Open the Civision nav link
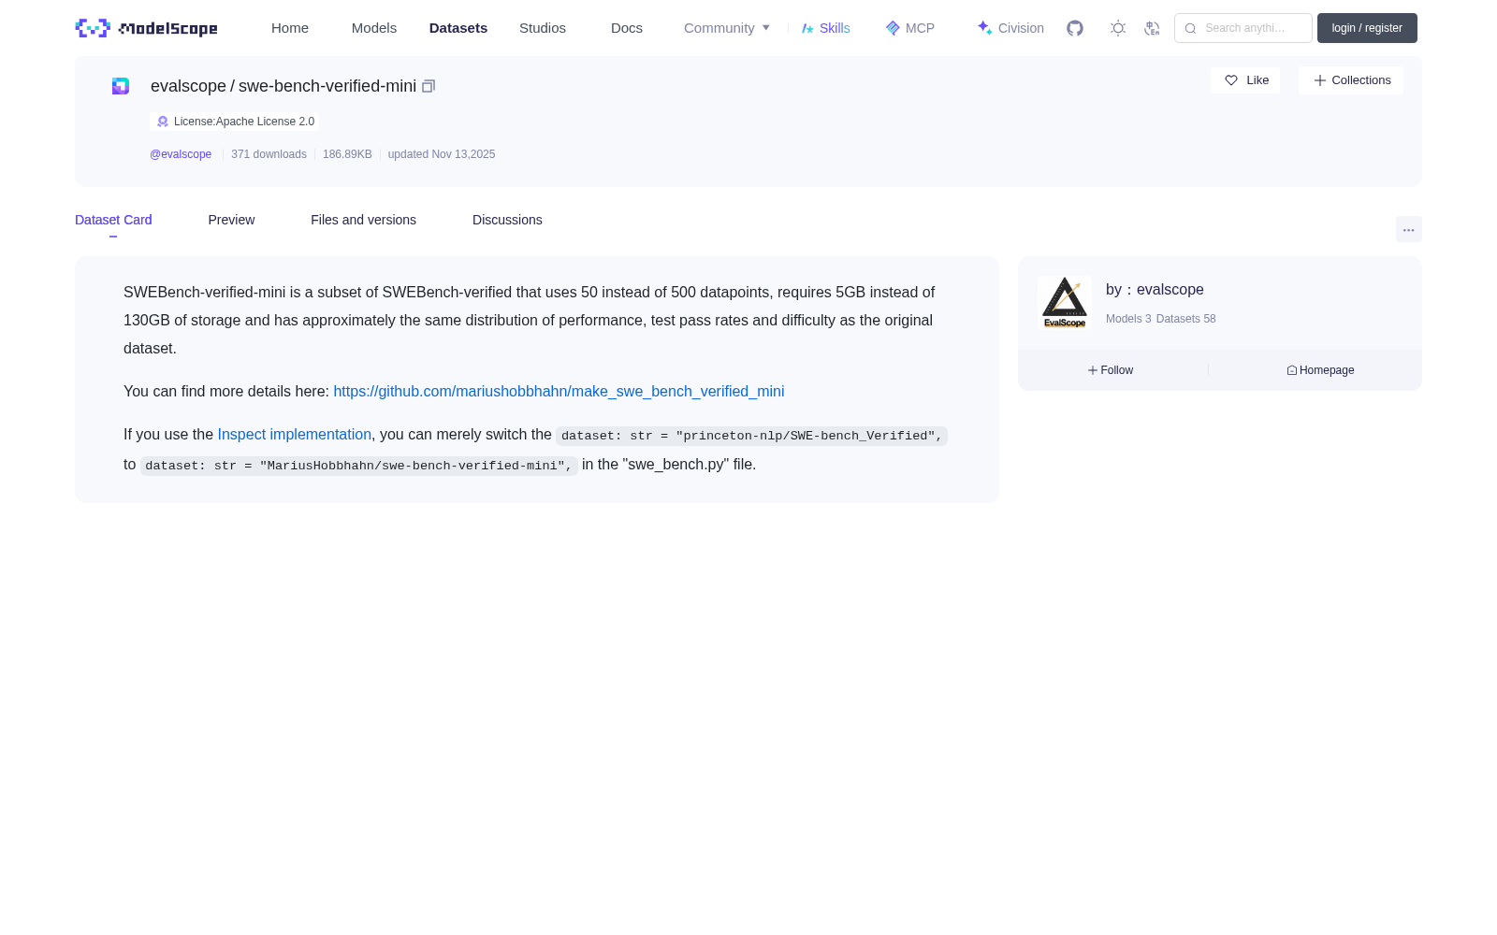This screenshot has width=1497, height=935. pyautogui.click(x=1010, y=28)
